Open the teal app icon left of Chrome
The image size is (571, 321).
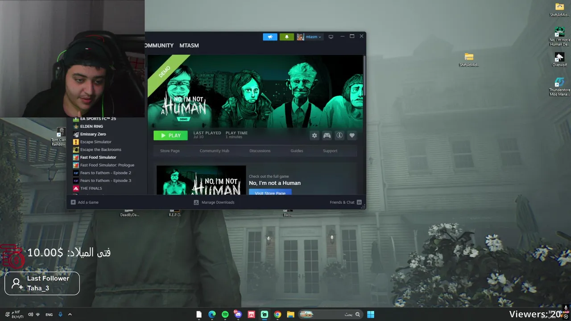tap(265, 314)
